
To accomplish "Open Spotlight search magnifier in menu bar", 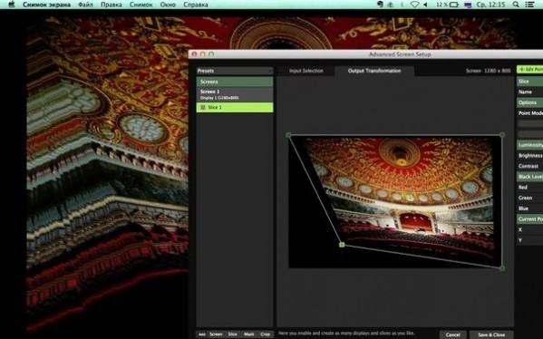I will click(516, 5).
